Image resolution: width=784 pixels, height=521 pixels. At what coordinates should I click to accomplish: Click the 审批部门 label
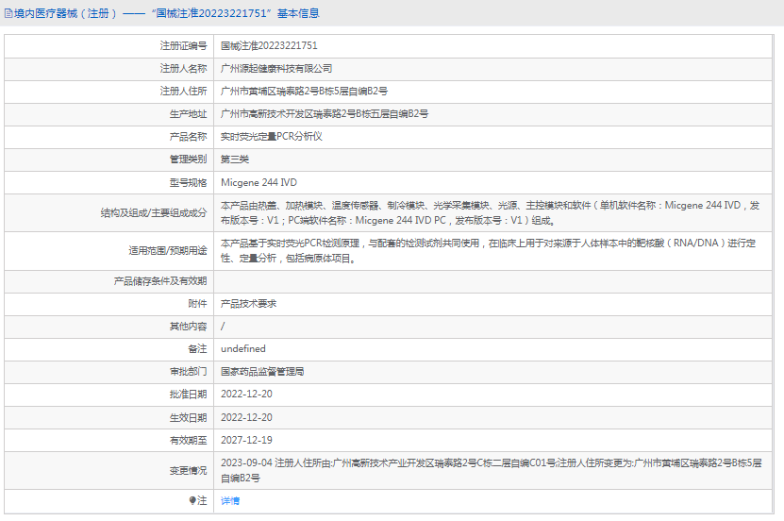(x=188, y=372)
